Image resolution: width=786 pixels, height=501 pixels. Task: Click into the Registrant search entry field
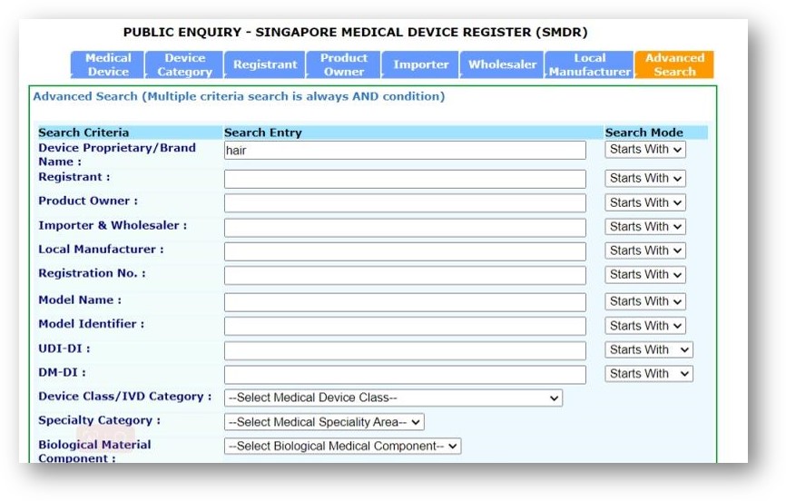pos(405,179)
